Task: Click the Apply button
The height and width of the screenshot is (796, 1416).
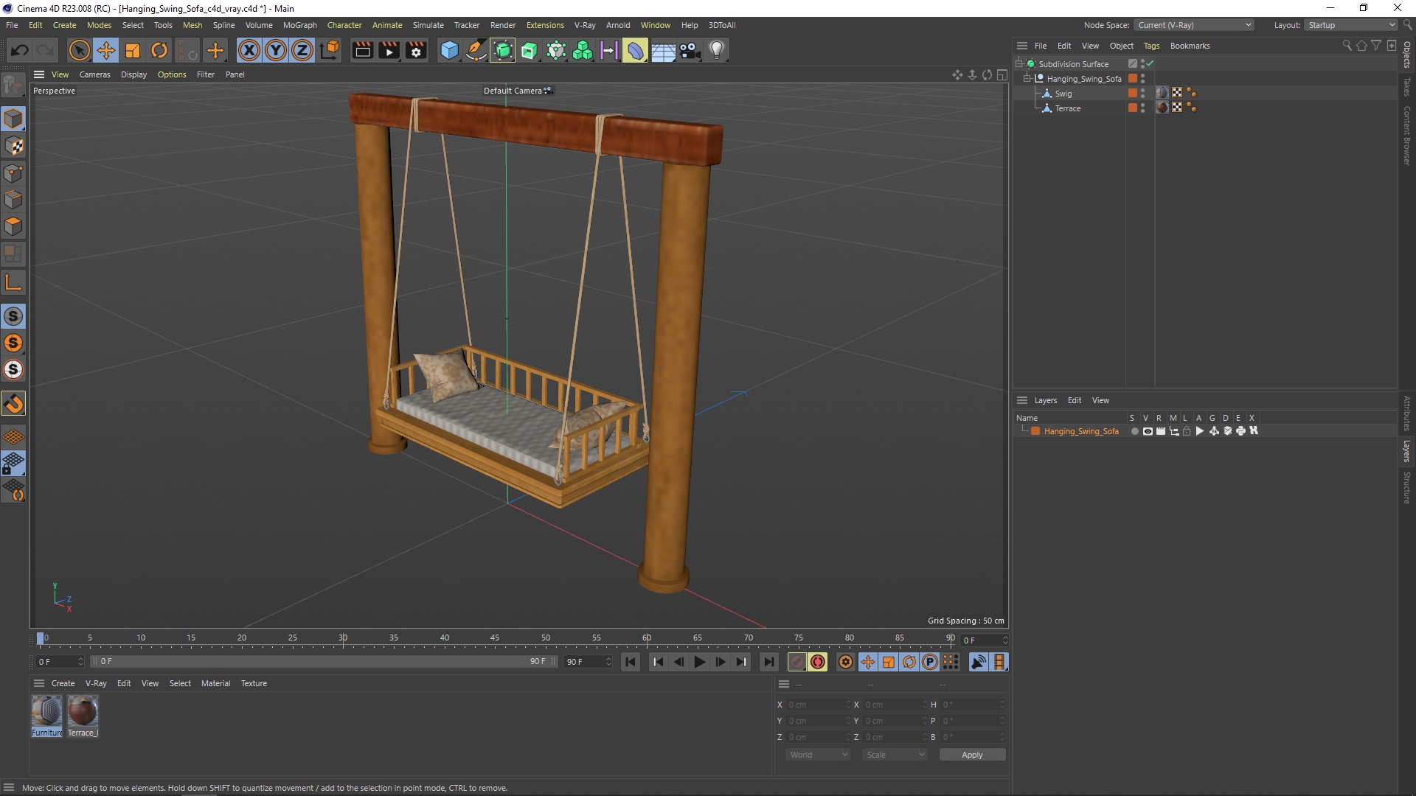Action: tap(972, 755)
